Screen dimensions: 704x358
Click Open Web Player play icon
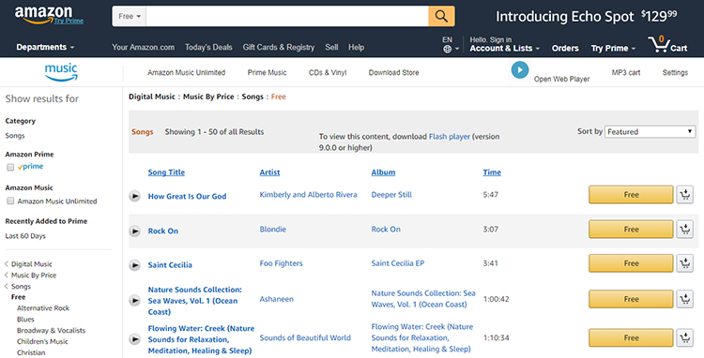pos(520,70)
